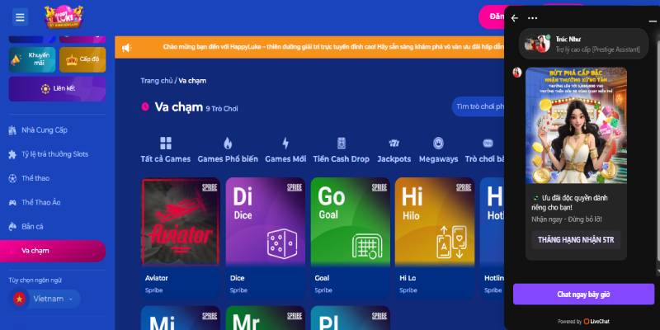Open Vietnam language dropdown
The height and width of the screenshot is (330, 660).
point(46,299)
